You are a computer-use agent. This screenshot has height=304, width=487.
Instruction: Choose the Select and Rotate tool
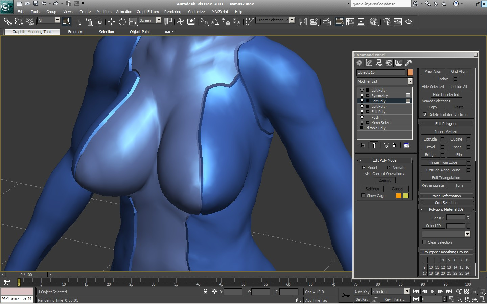[122, 22]
